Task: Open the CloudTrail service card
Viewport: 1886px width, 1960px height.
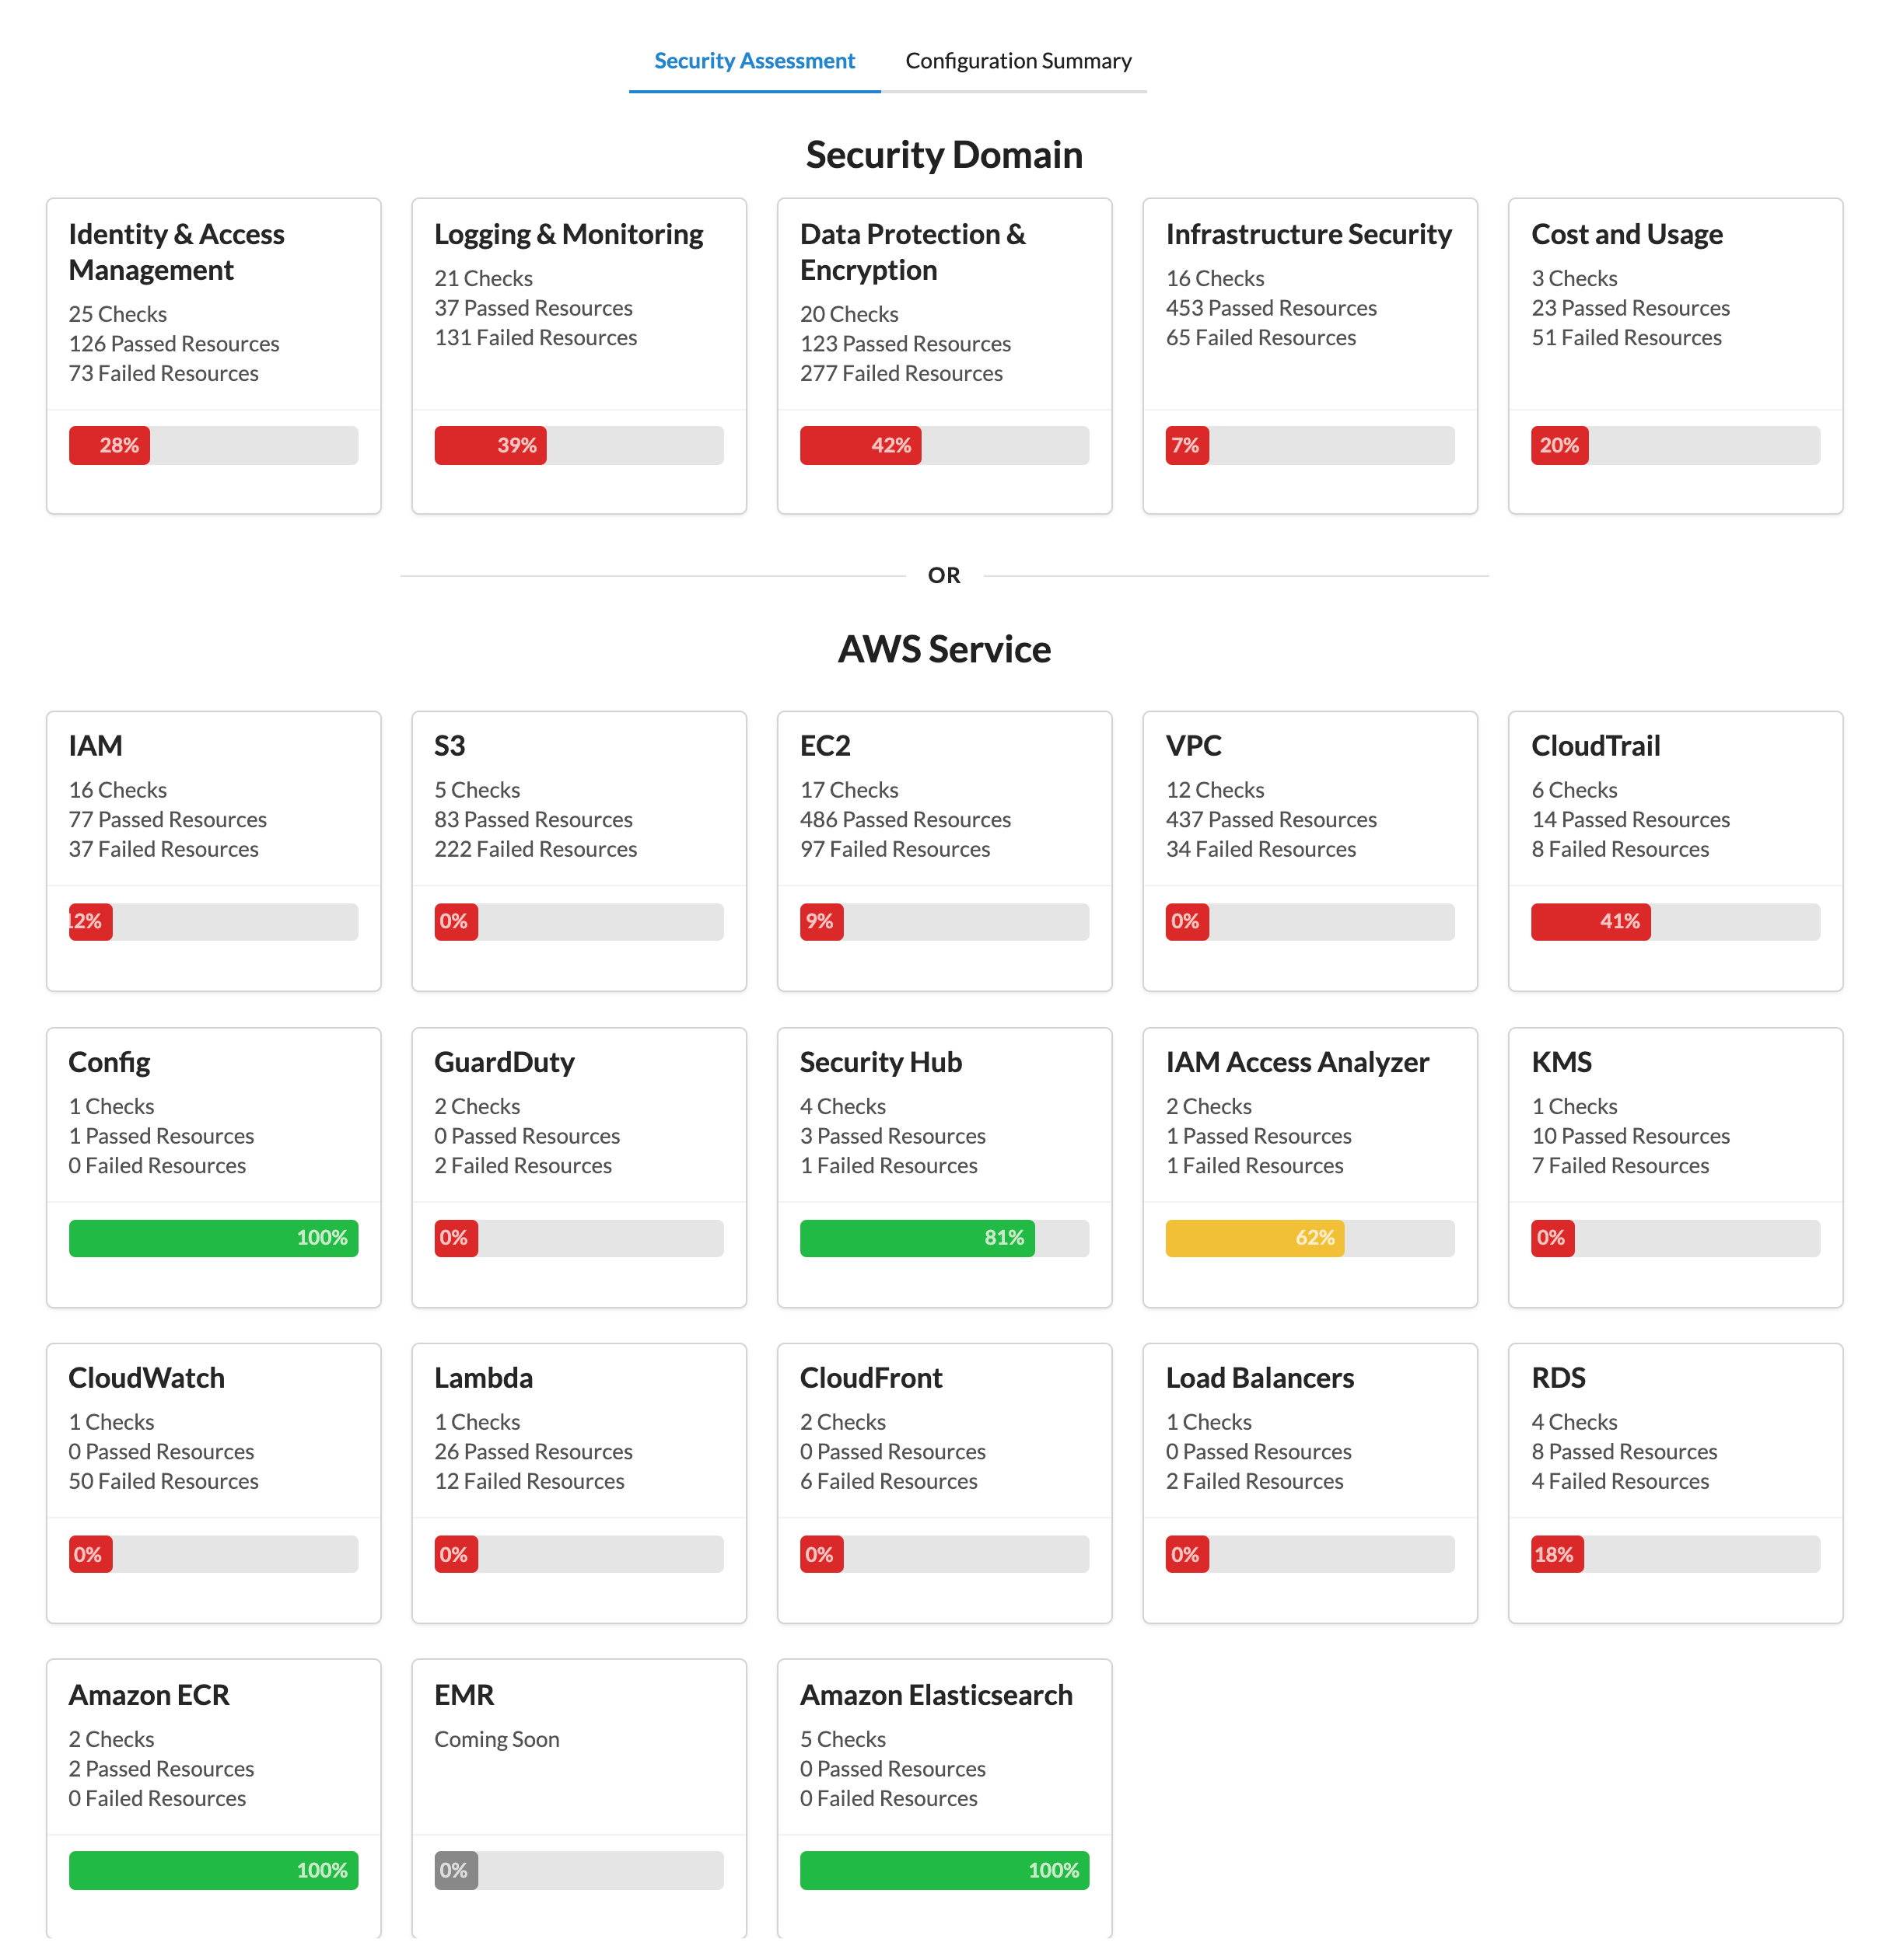Action: click(1675, 850)
